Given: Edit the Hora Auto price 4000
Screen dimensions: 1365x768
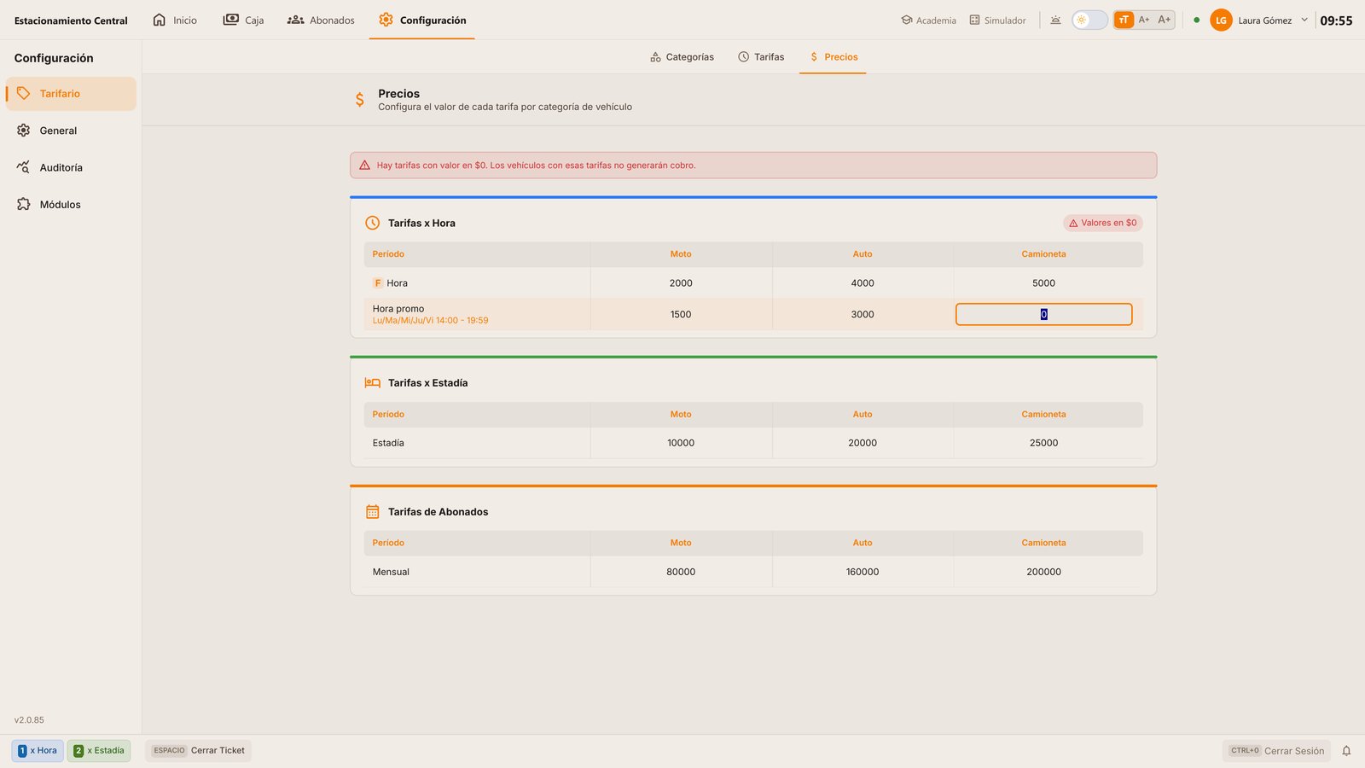Looking at the screenshot, I should click(863, 283).
